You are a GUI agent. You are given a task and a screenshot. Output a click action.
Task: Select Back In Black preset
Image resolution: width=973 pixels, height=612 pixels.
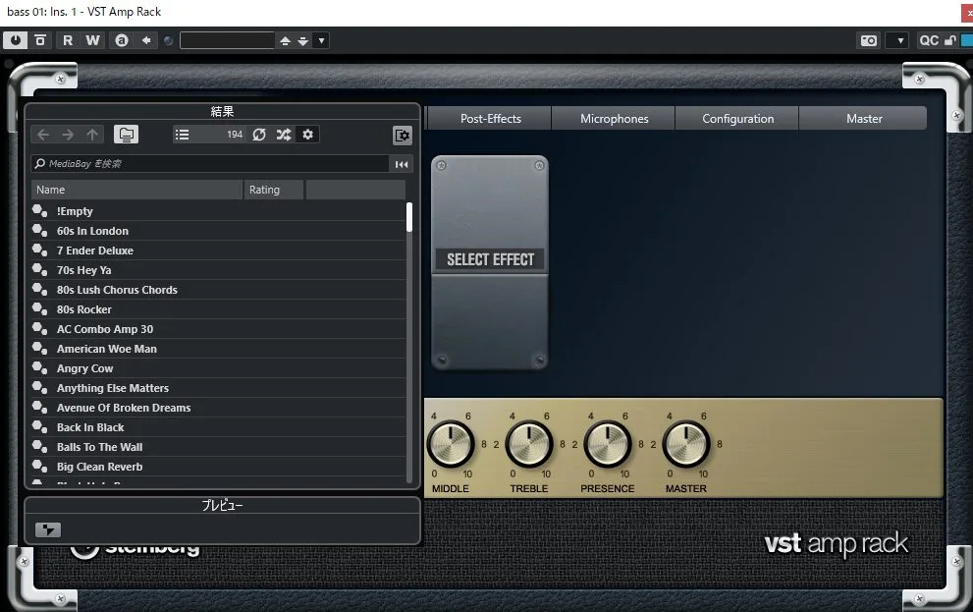[x=218, y=427]
